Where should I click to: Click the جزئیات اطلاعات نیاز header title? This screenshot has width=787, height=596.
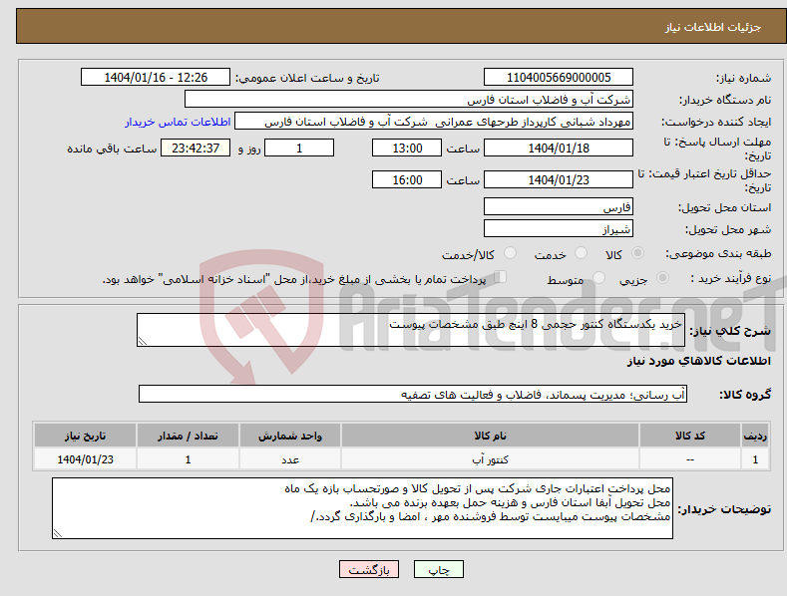point(713,27)
